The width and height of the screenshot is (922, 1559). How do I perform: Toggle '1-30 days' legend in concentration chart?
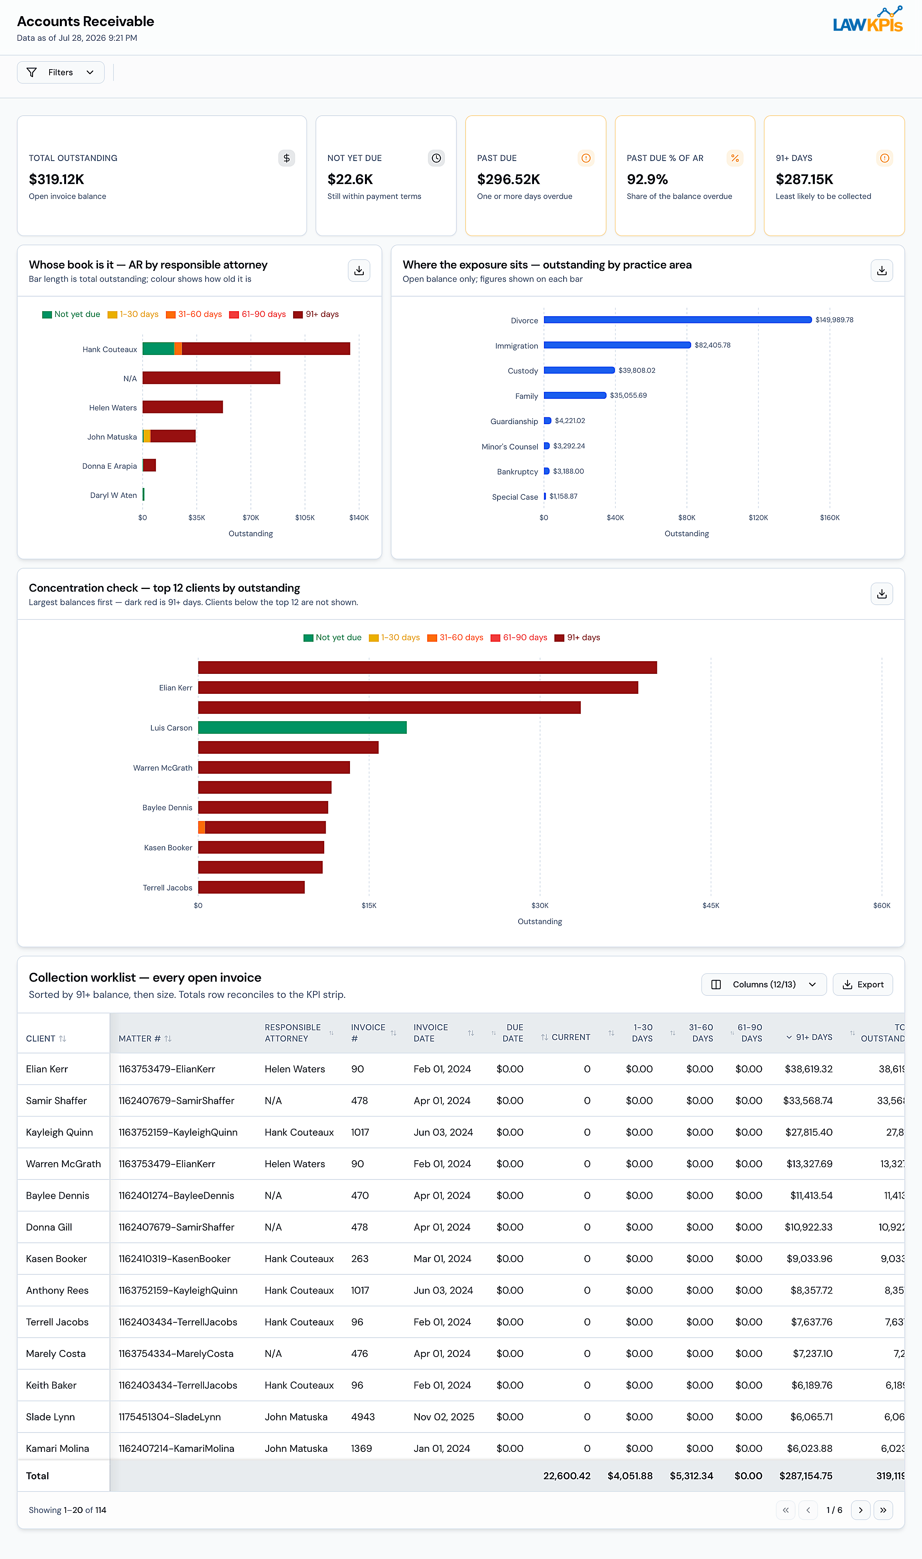point(394,637)
